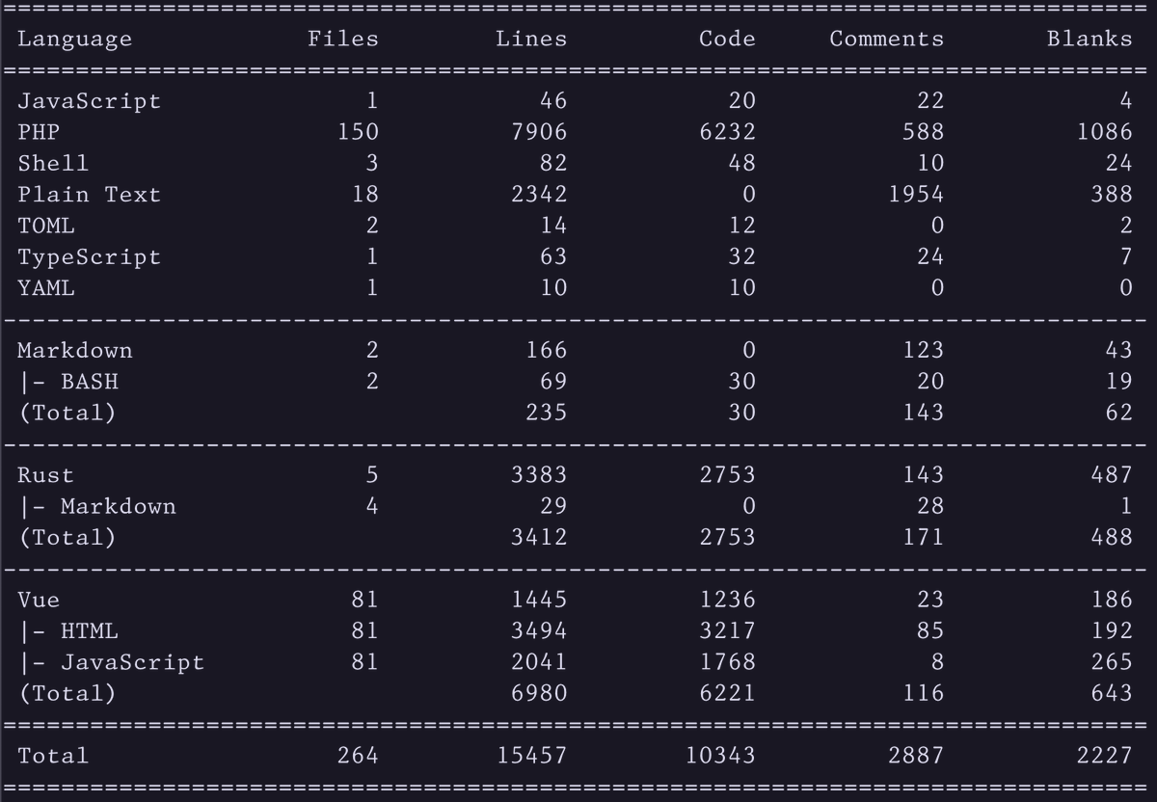Click the top-level Markdown row's lines "166"

tap(546, 350)
